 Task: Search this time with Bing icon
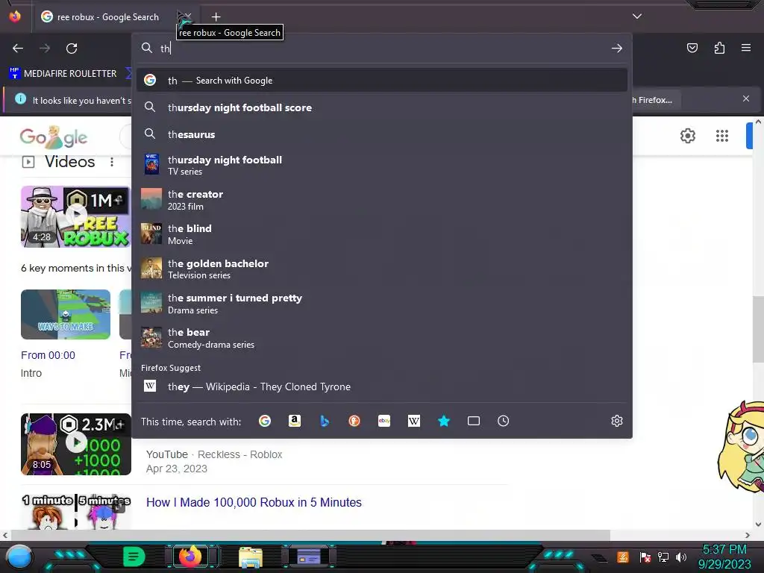click(x=325, y=421)
